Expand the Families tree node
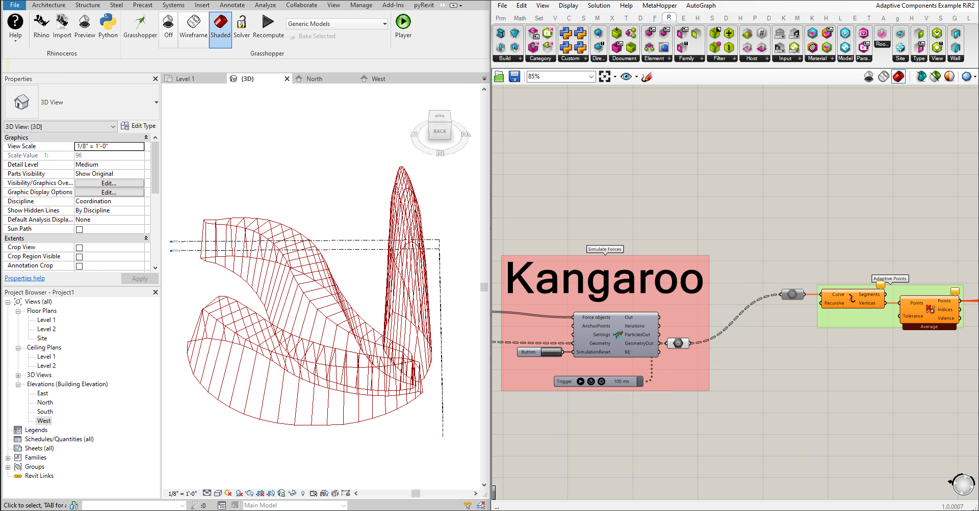This screenshot has width=979, height=511. click(x=8, y=458)
